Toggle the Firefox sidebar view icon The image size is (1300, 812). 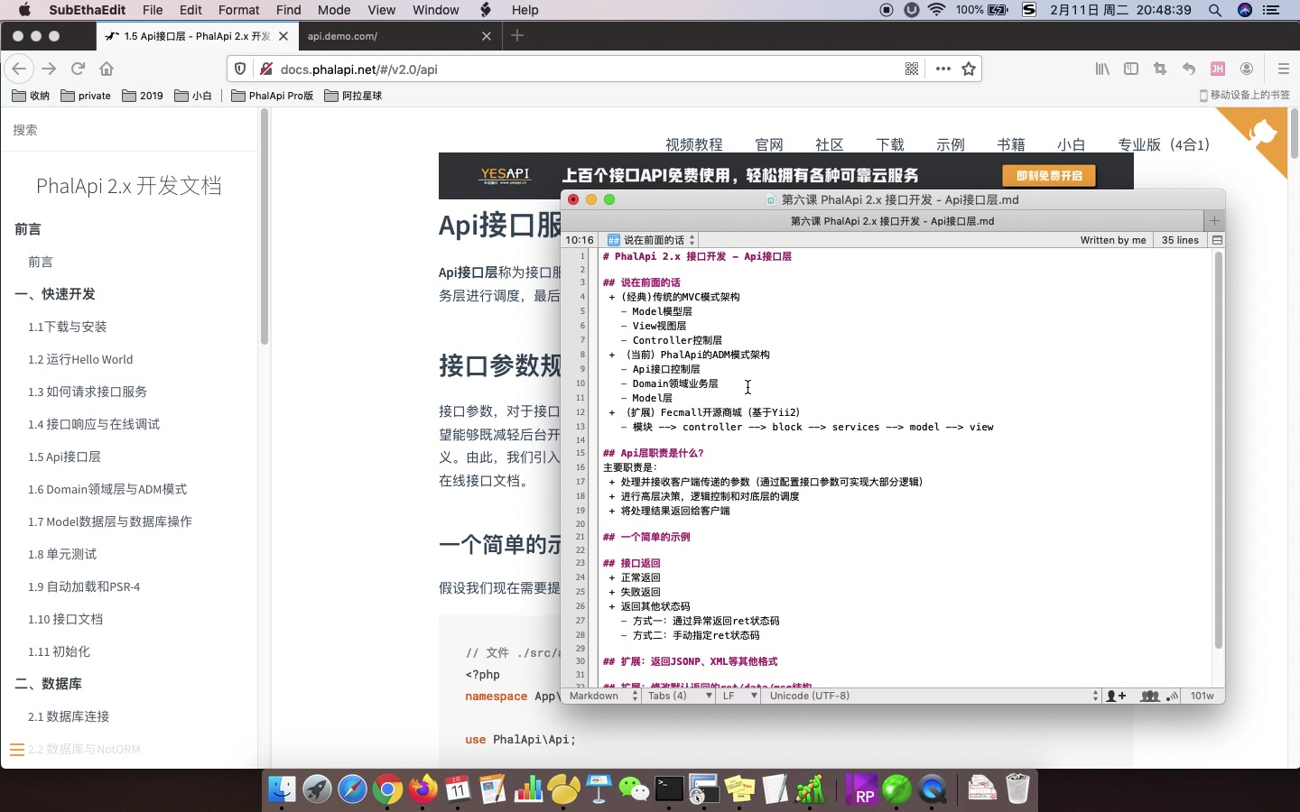pyautogui.click(x=1131, y=69)
